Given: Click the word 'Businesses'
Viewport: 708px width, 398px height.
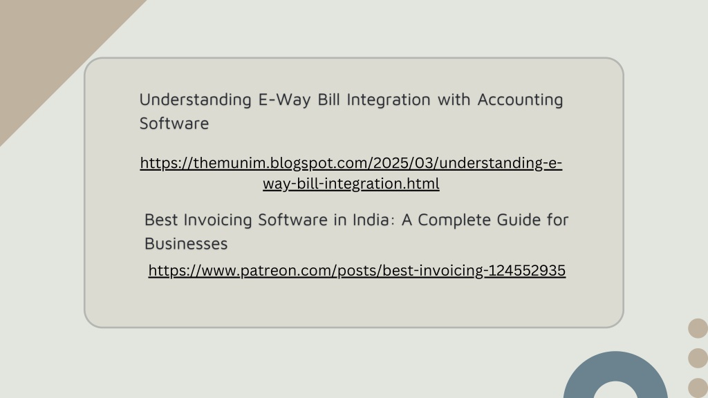Looking at the screenshot, I should (185, 244).
